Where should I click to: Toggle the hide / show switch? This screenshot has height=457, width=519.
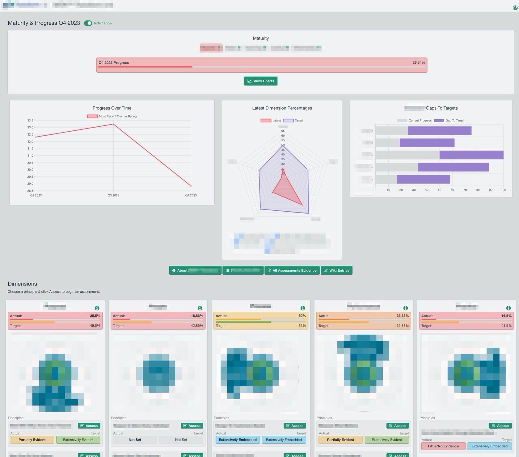[x=88, y=23]
